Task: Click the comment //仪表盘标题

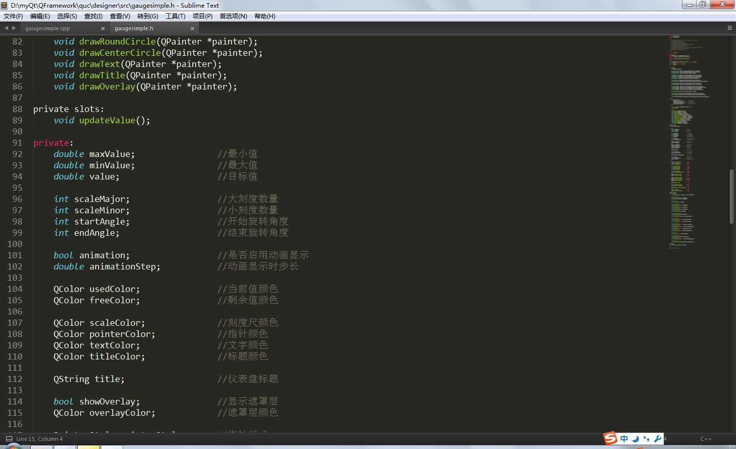Action: coord(248,379)
